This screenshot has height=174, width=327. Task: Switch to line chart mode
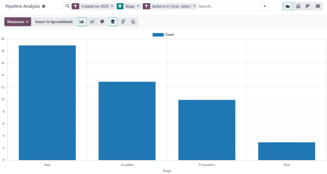pyautogui.click(x=92, y=22)
